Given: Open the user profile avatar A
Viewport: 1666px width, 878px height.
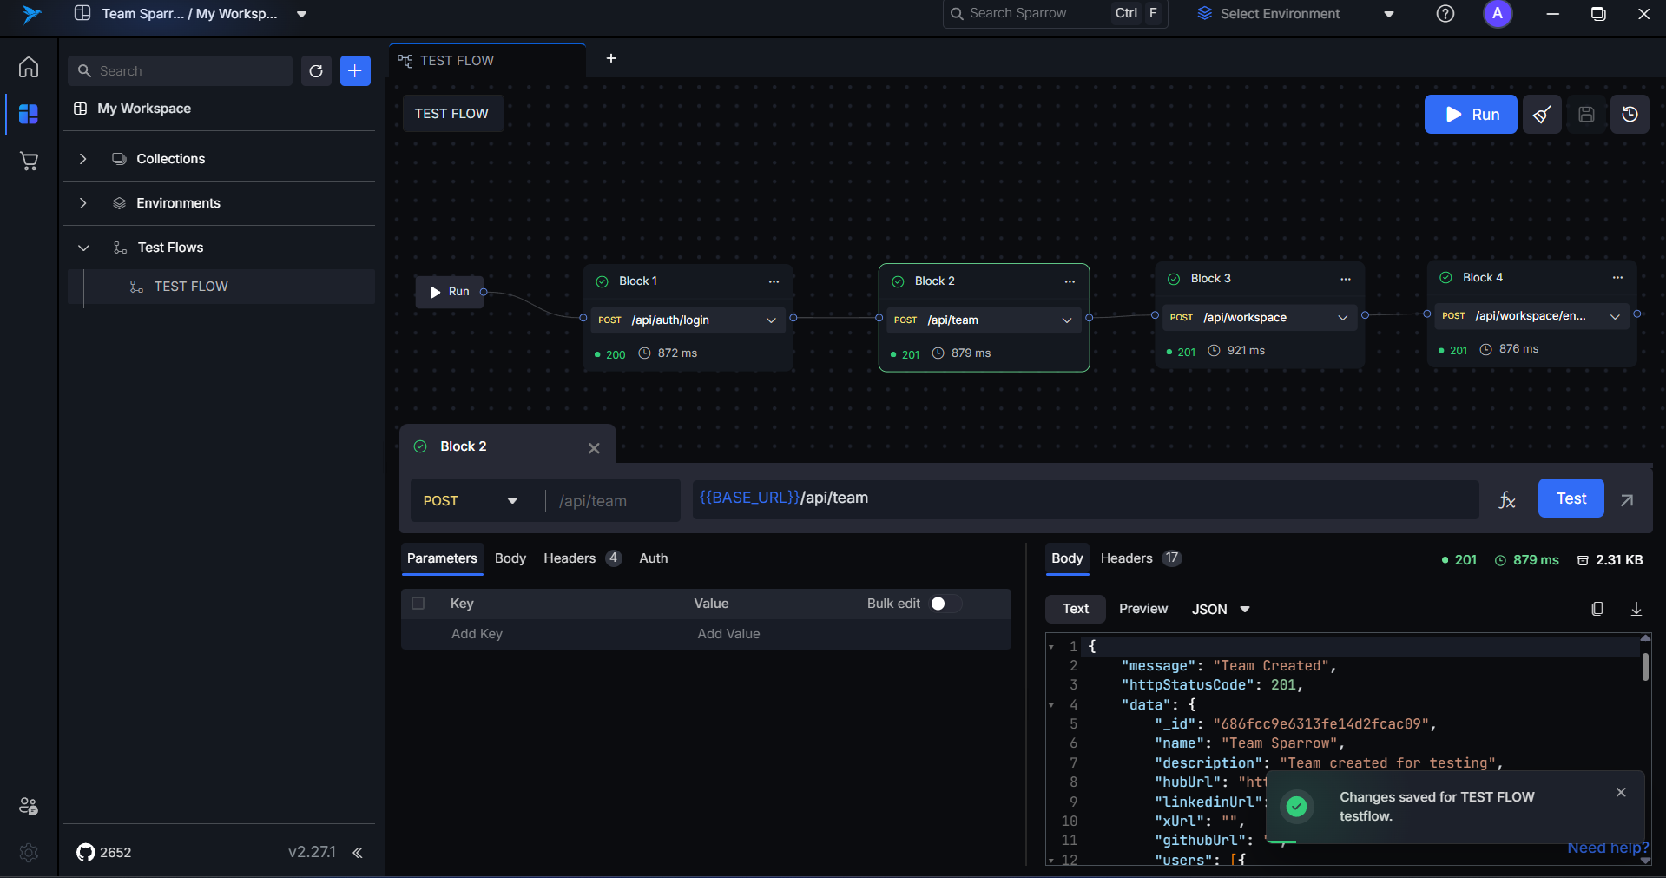Looking at the screenshot, I should (1498, 14).
